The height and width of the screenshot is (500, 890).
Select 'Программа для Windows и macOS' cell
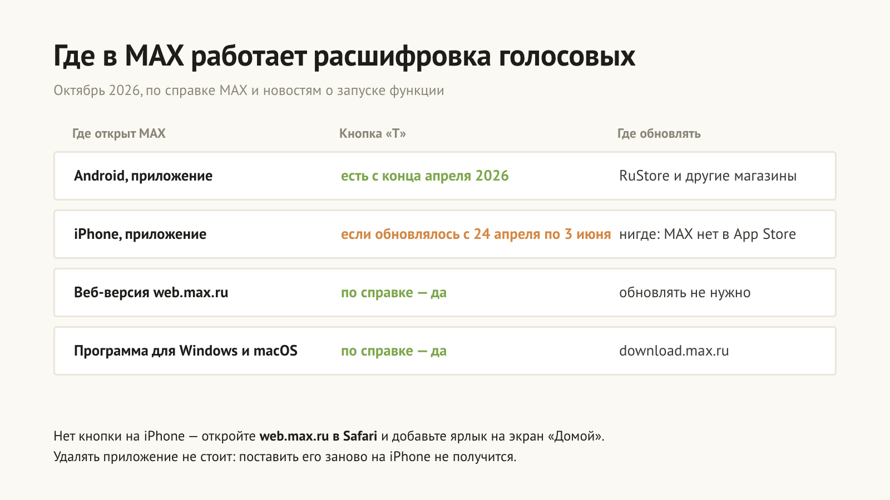pyautogui.click(x=186, y=351)
